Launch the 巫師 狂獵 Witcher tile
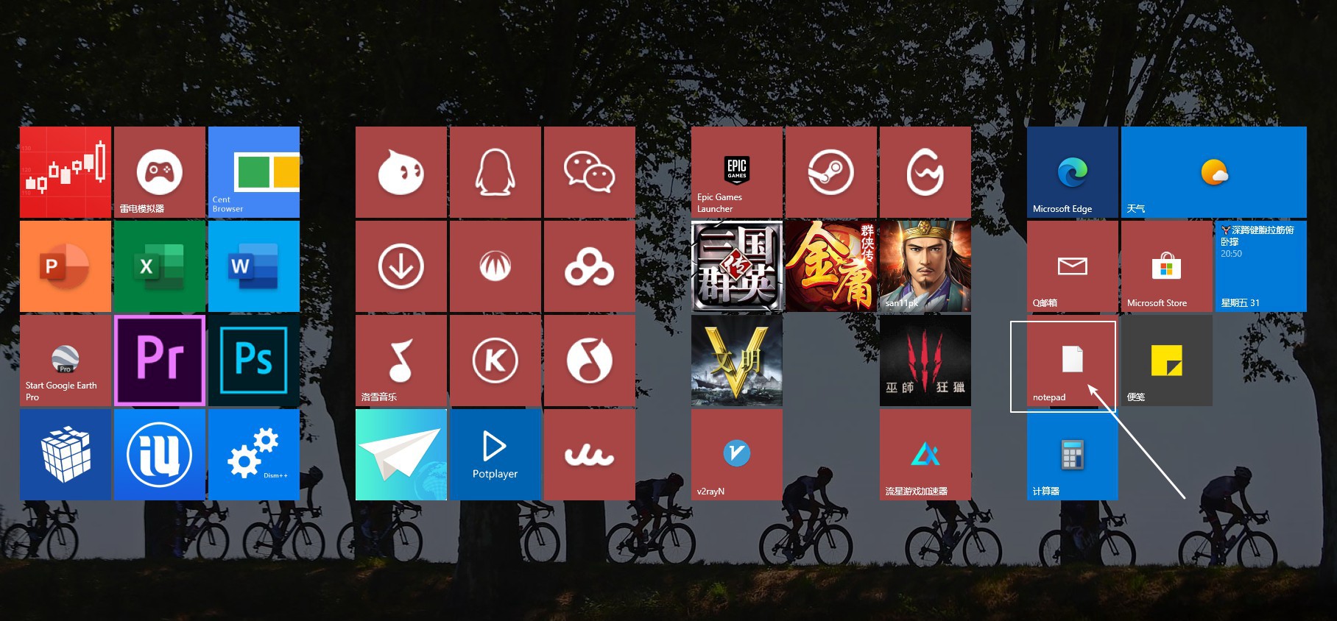This screenshot has height=621, width=1337. [x=925, y=361]
